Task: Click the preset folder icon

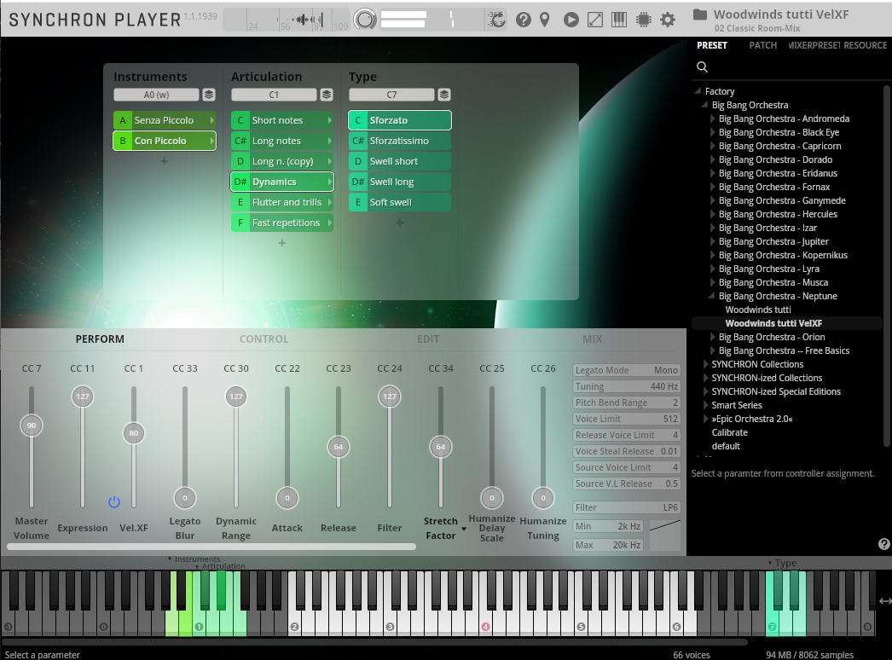Action: 700,14
